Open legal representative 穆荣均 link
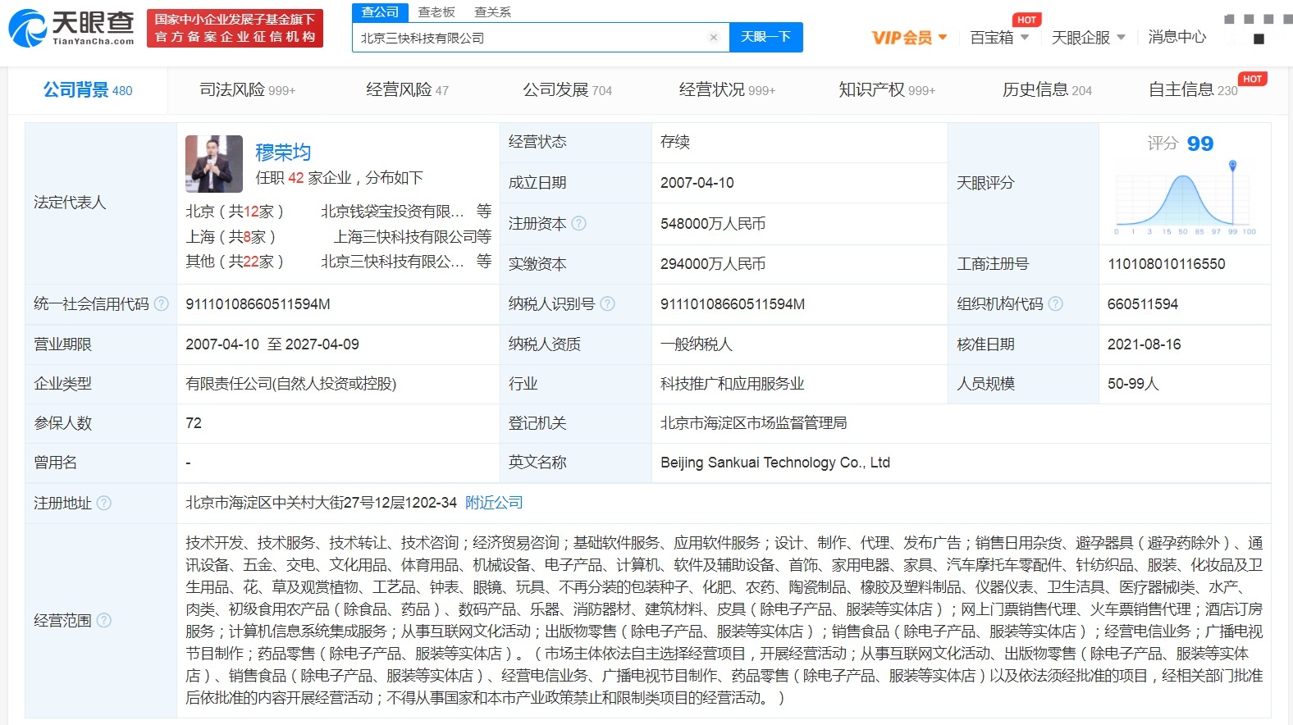 click(283, 152)
